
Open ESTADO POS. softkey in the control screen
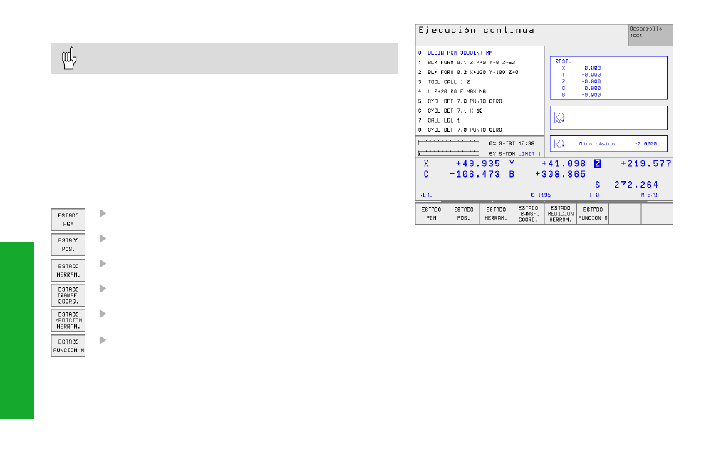tap(463, 213)
